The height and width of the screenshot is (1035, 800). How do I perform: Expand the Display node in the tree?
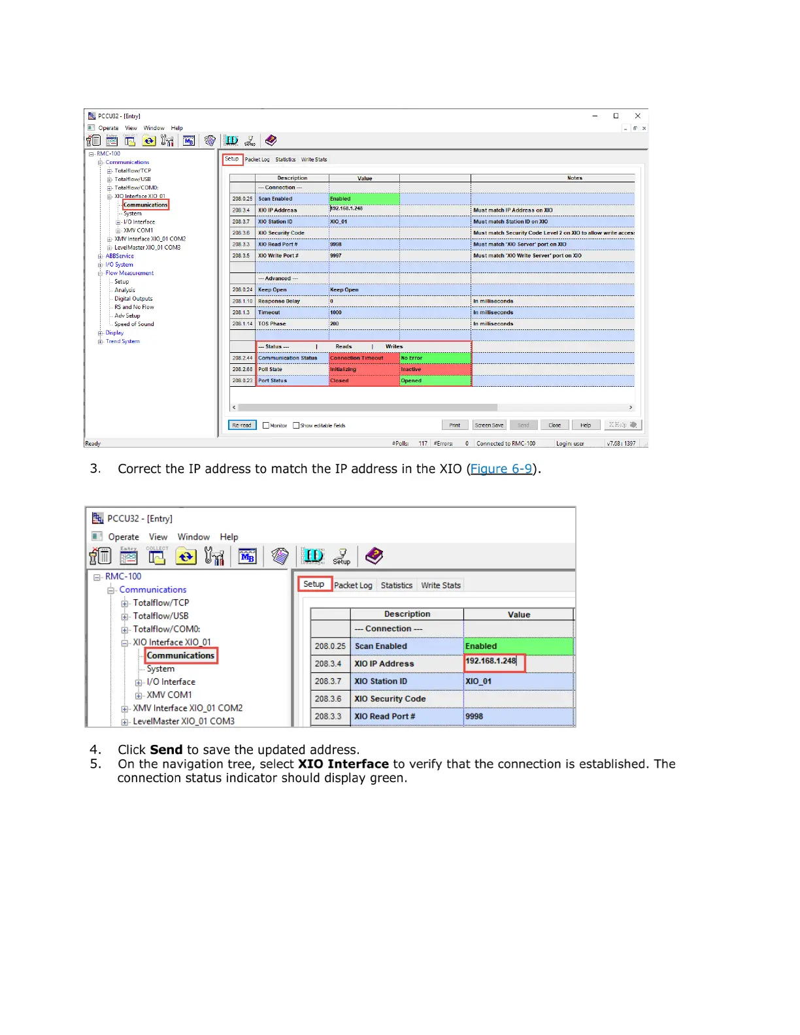click(x=101, y=333)
